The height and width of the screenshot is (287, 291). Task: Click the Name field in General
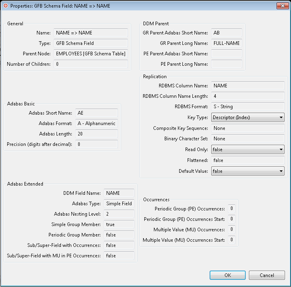[91, 33]
